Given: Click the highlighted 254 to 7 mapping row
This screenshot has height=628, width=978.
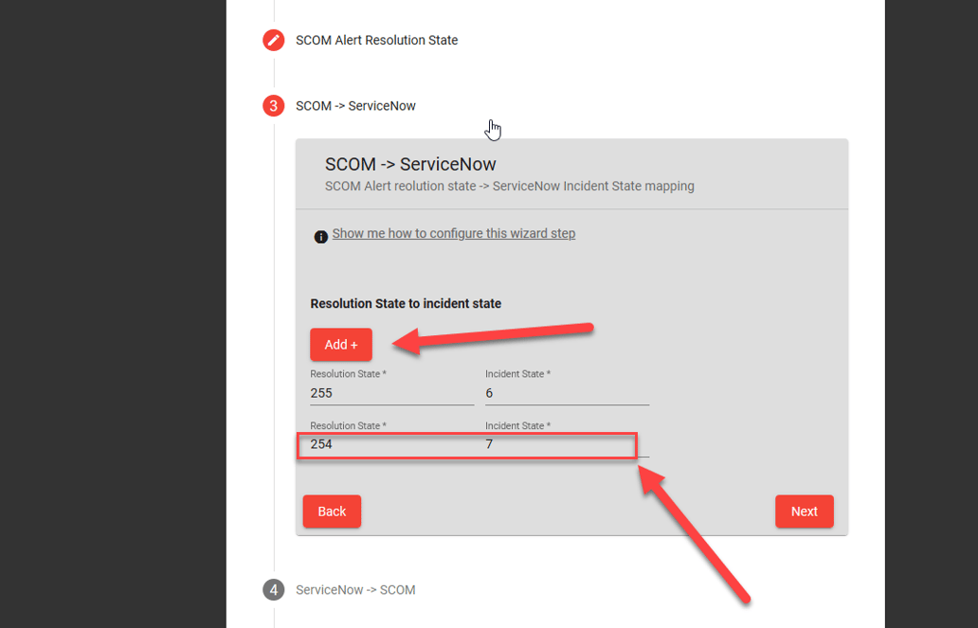Looking at the screenshot, I should point(468,444).
